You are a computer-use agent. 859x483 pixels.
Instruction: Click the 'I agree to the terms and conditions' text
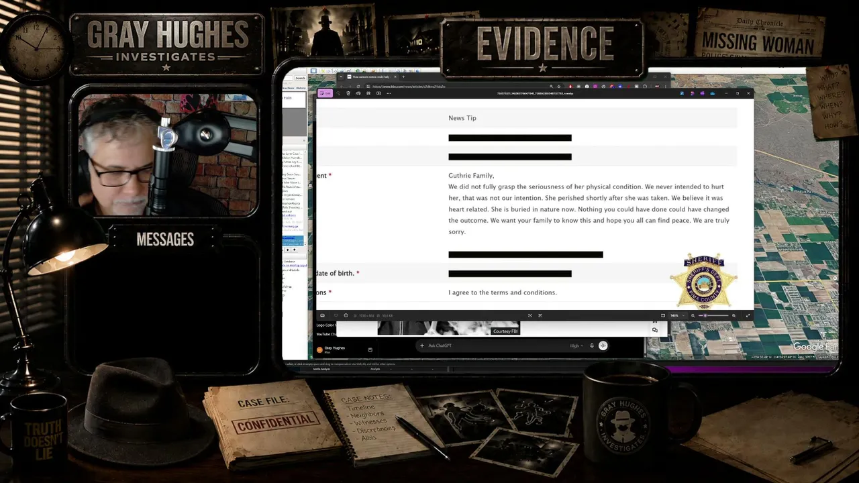[503, 292]
